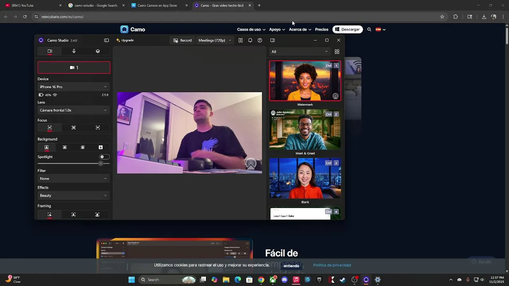Open a new browser tab

tap(259, 6)
